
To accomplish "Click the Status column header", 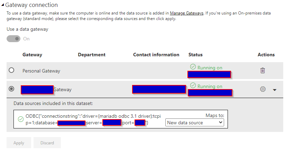I will (195, 55).
